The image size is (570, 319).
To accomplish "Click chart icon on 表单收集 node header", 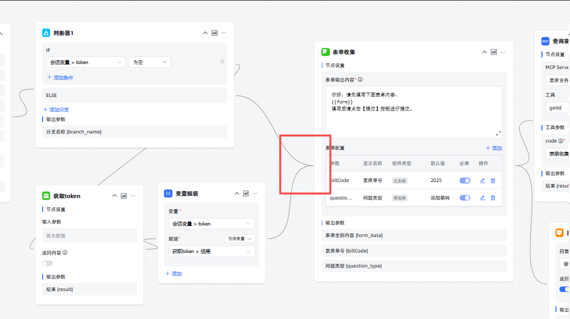I will point(493,52).
